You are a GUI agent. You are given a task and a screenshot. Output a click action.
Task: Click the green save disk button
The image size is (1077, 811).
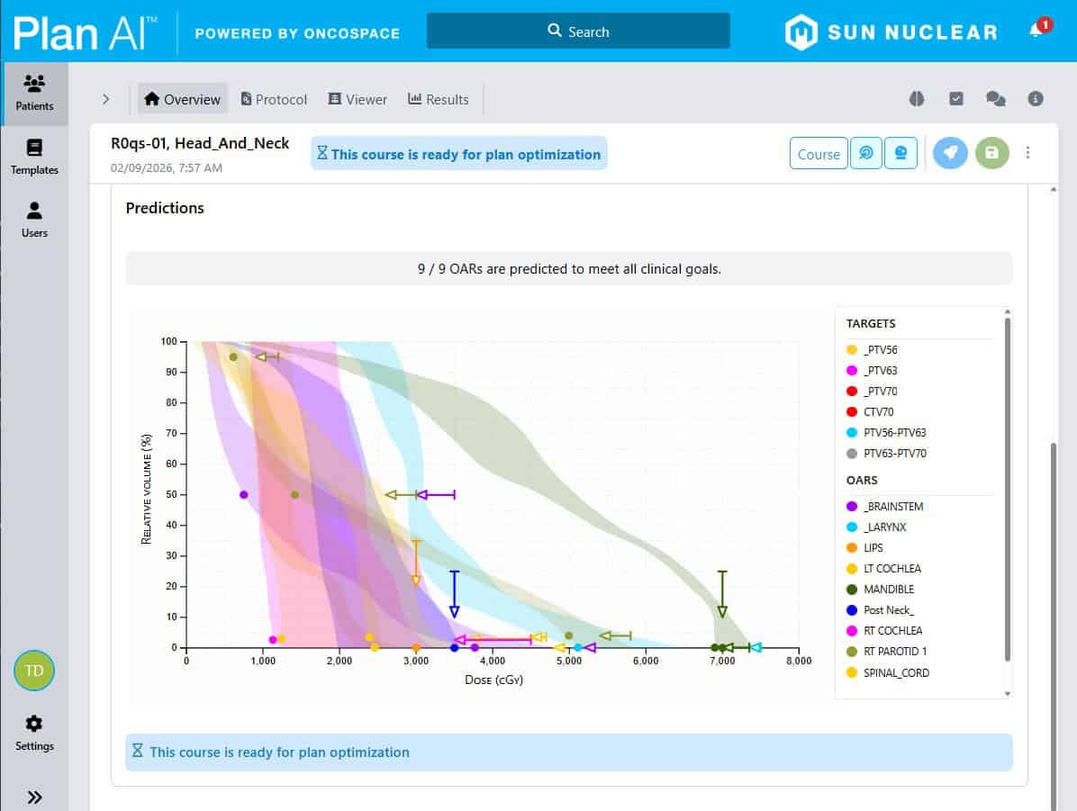(x=991, y=153)
